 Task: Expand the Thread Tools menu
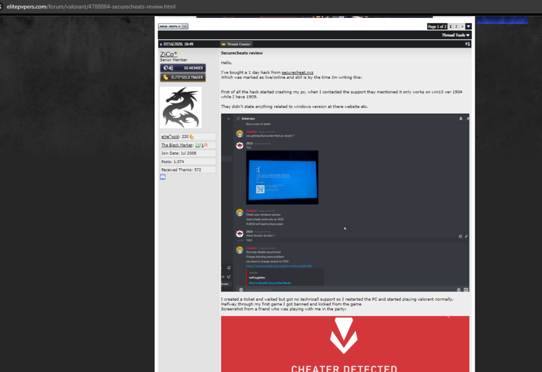click(x=455, y=35)
